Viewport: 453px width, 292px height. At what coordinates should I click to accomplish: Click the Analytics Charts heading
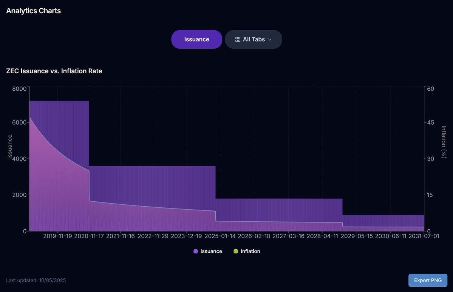tap(34, 11)
